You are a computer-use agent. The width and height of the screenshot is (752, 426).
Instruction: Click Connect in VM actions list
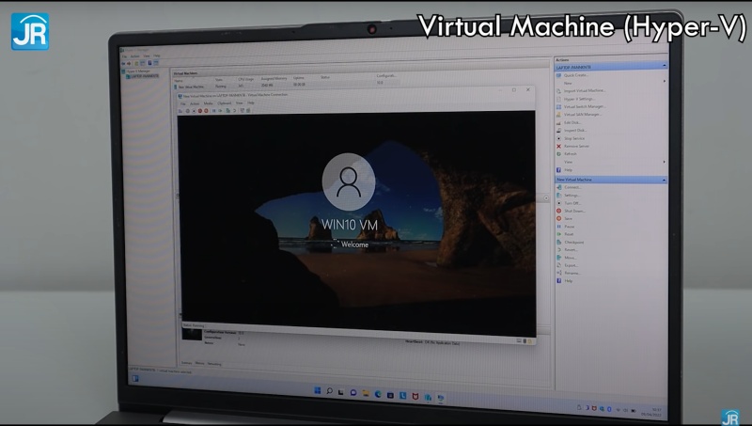[x=572, y=186]
